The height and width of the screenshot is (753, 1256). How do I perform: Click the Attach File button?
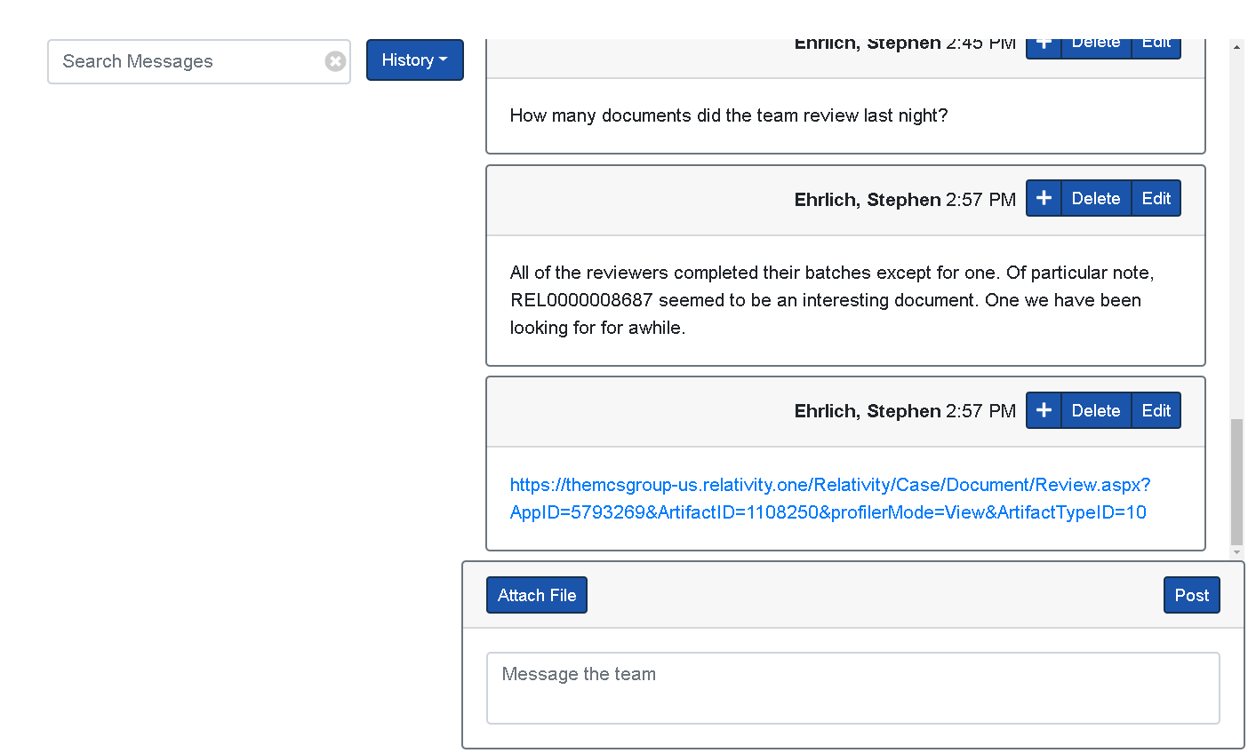[537, 595]
